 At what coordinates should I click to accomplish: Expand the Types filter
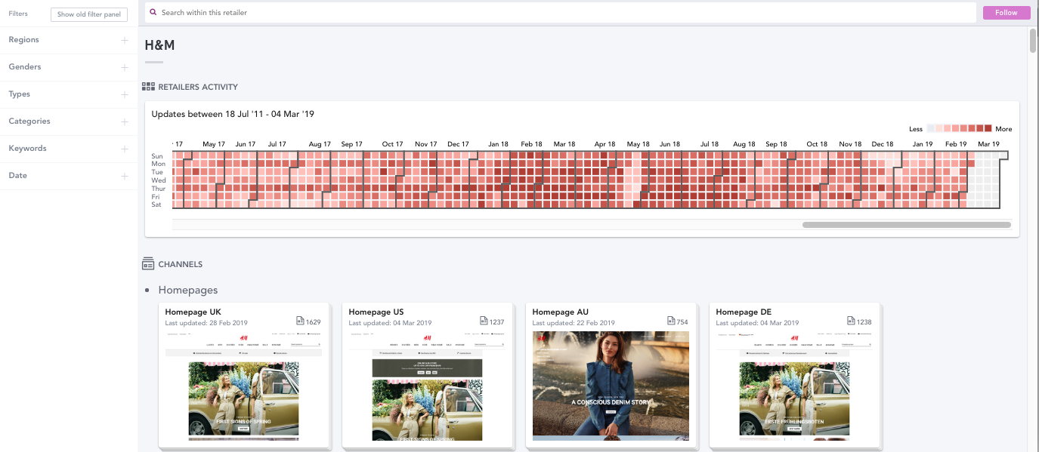pyautogui.click(x=69, y=94)
